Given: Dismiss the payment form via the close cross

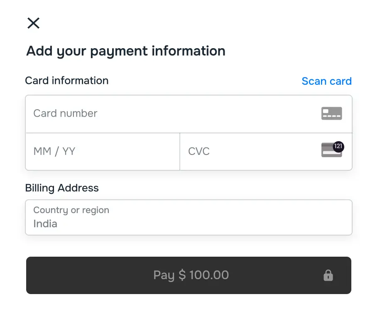Looking at the screenshot, I should click(33, 23).
